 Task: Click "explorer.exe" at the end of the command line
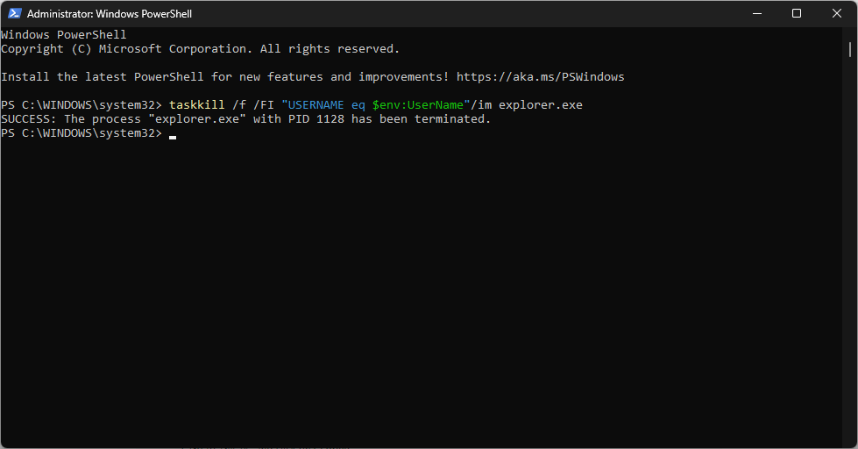point(540,105)
